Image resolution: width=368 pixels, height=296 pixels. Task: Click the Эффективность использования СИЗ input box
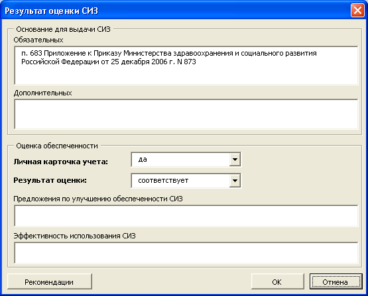tap(186, 253)
